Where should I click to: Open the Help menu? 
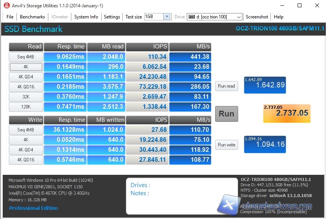(279, 17)
